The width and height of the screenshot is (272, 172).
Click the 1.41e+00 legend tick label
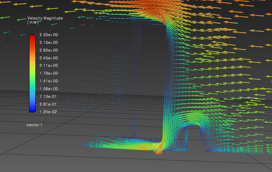point(49,81)
